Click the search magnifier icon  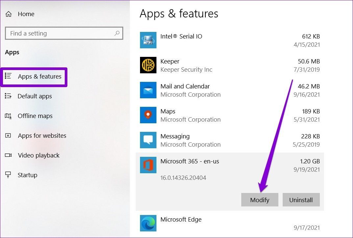click(117, 33)
